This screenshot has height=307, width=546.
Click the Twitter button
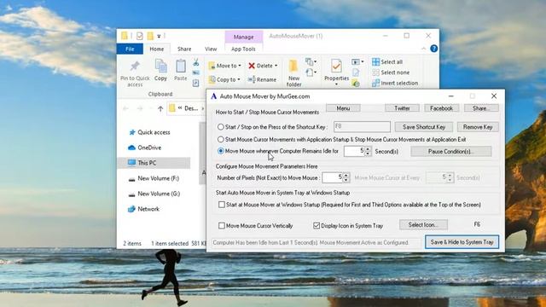point(402,108)
